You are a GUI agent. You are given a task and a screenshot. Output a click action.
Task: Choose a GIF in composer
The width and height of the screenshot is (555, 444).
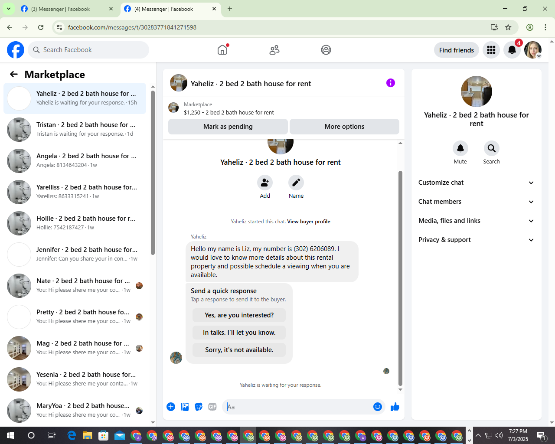[212, 407]
